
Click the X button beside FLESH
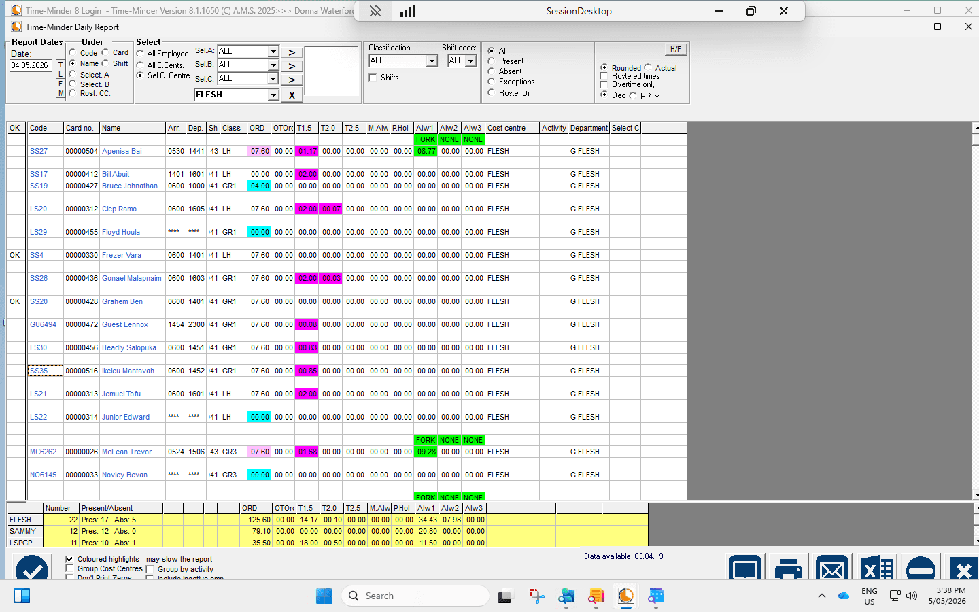(292, 95)
